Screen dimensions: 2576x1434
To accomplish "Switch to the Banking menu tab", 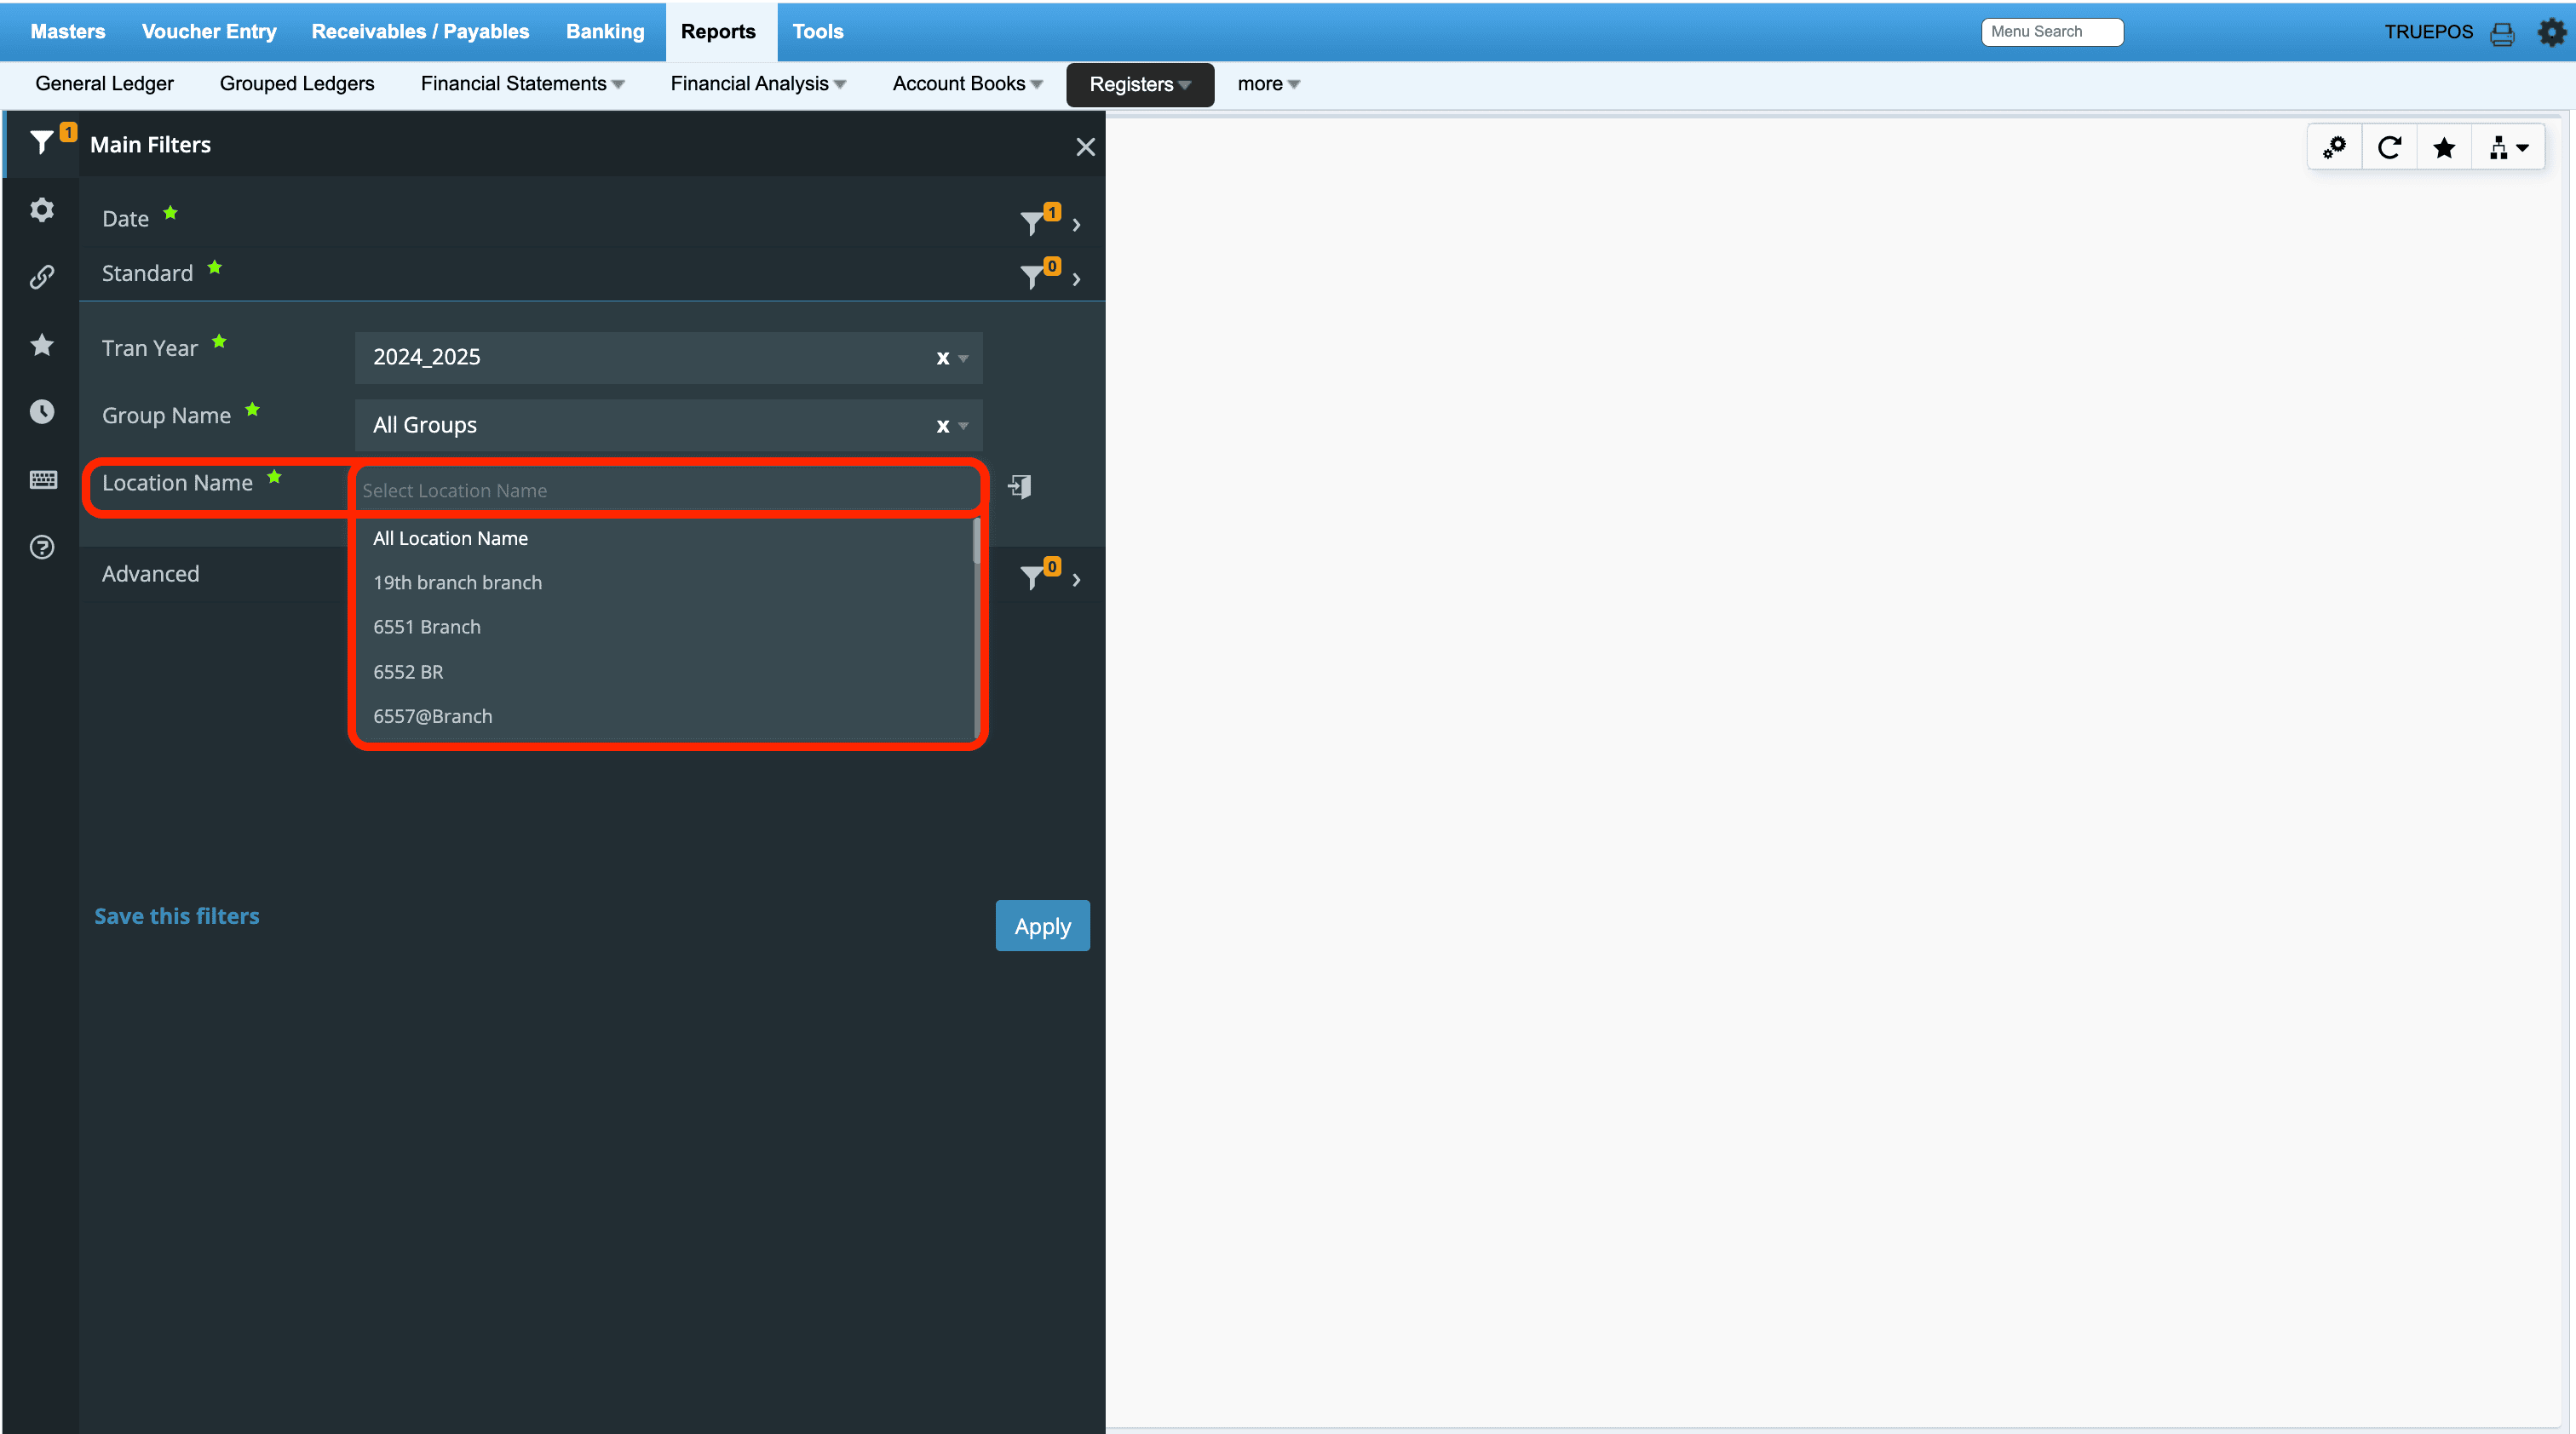I will [605, 31].
